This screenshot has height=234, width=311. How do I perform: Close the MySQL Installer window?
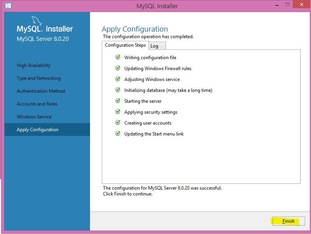302,5
